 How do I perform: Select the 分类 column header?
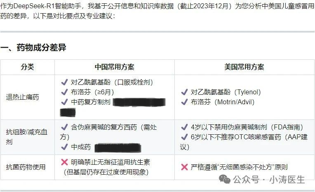28,67
